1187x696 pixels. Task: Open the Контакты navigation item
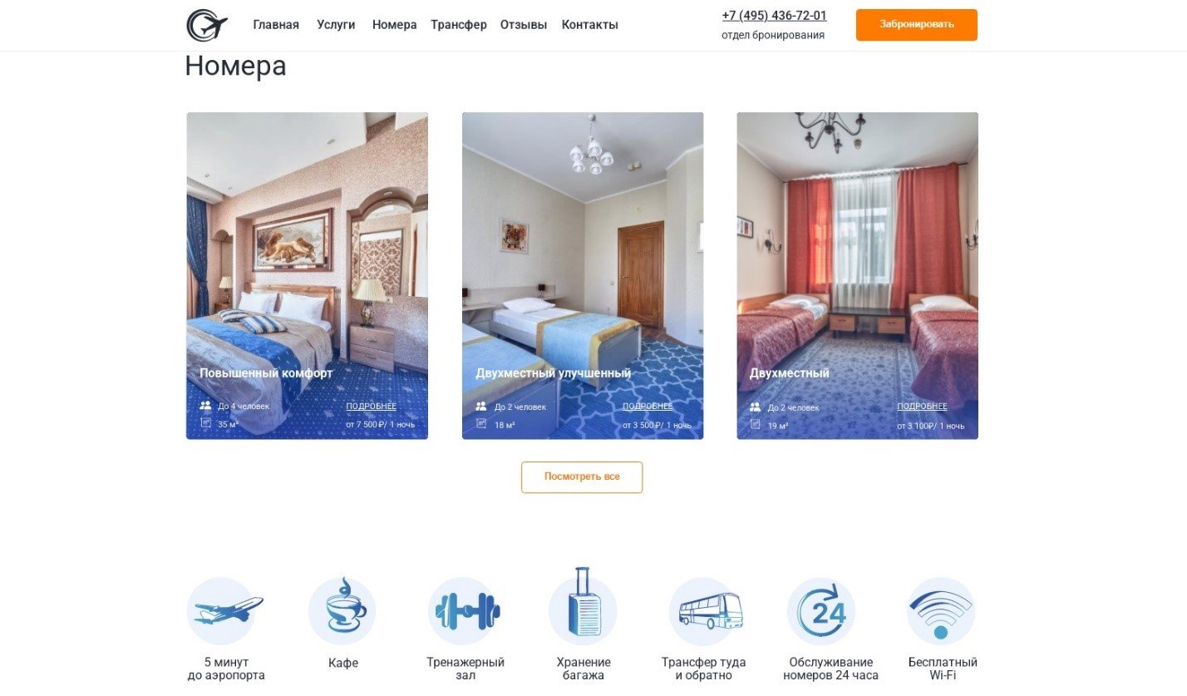click(590, 25)
